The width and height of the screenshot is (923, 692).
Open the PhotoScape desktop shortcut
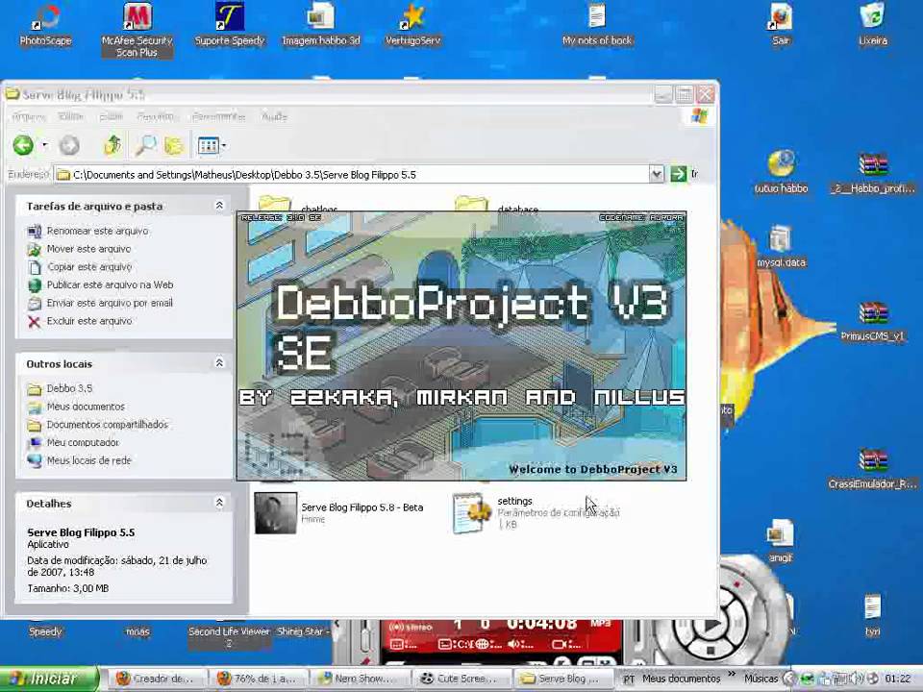coord(45,25)
